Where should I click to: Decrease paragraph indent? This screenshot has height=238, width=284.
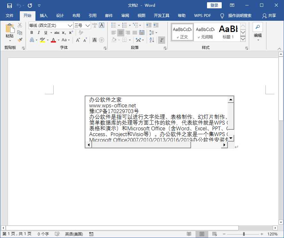[x=149, y=25]
